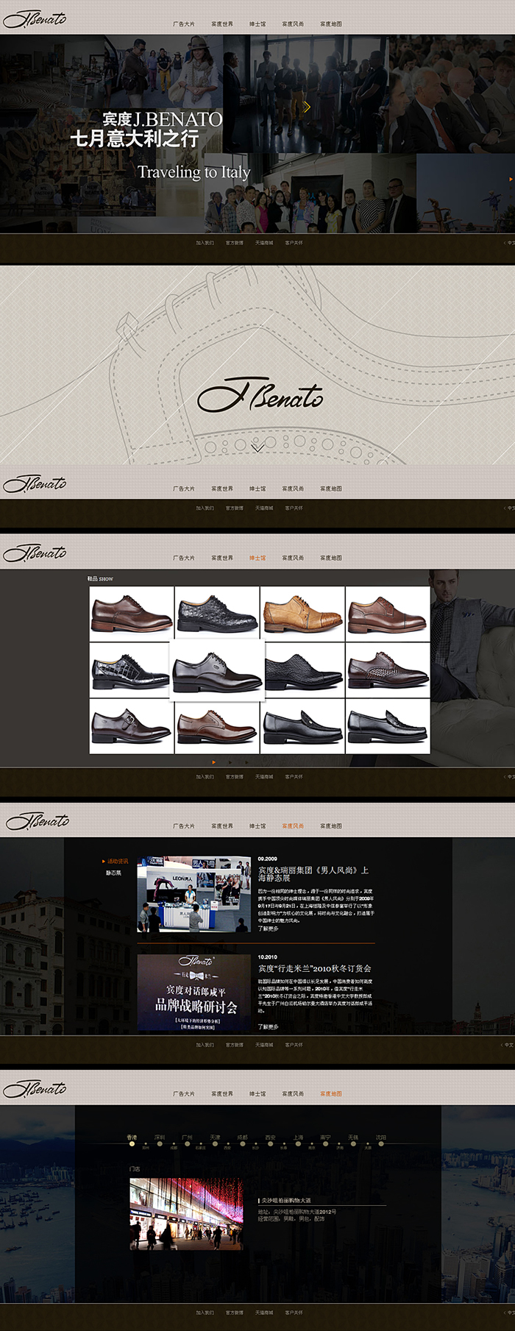Click the J.Benato logo above the news section
The image size is (515, 1331).
pyautogui.click(x=38, y=821)
